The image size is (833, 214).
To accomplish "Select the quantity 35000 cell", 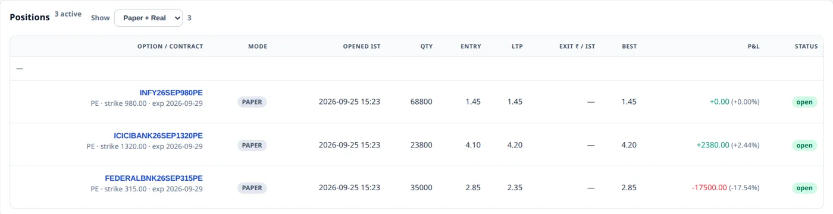I will (421, 188).
